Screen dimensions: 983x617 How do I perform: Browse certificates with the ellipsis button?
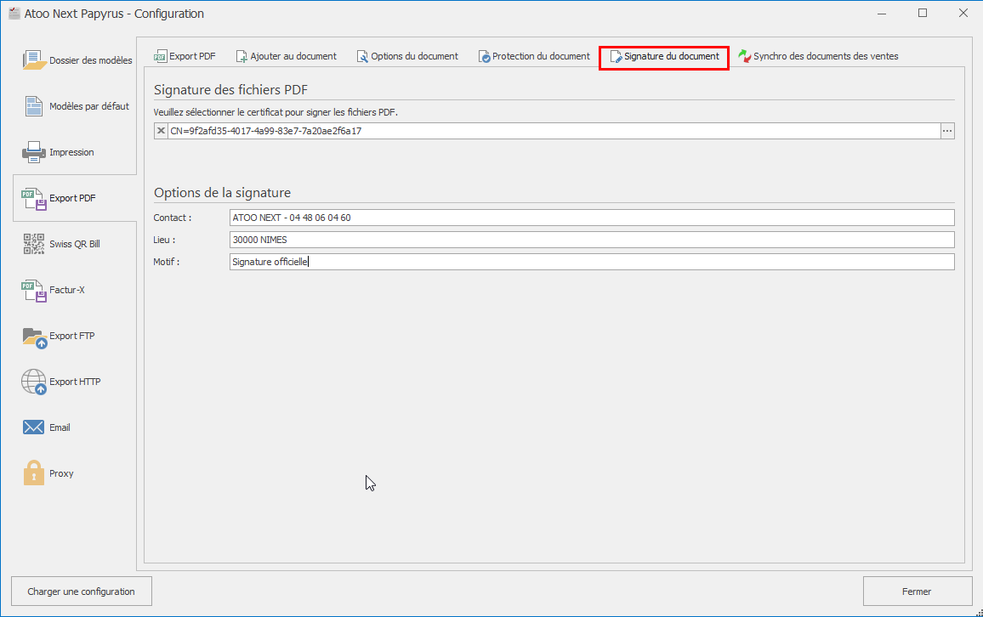pos(947,131)
